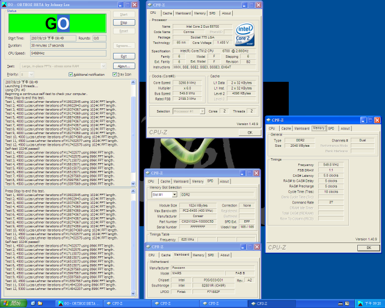Click title bar icon of CPU-Z SPD window
The height and width of the screenshot is (308, 385).
148,173
